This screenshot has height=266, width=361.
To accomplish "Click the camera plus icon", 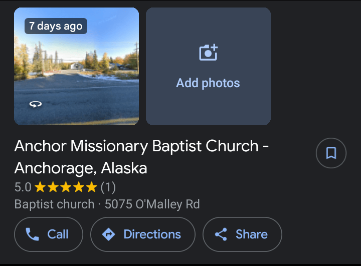I will click(x=208, y=53).
